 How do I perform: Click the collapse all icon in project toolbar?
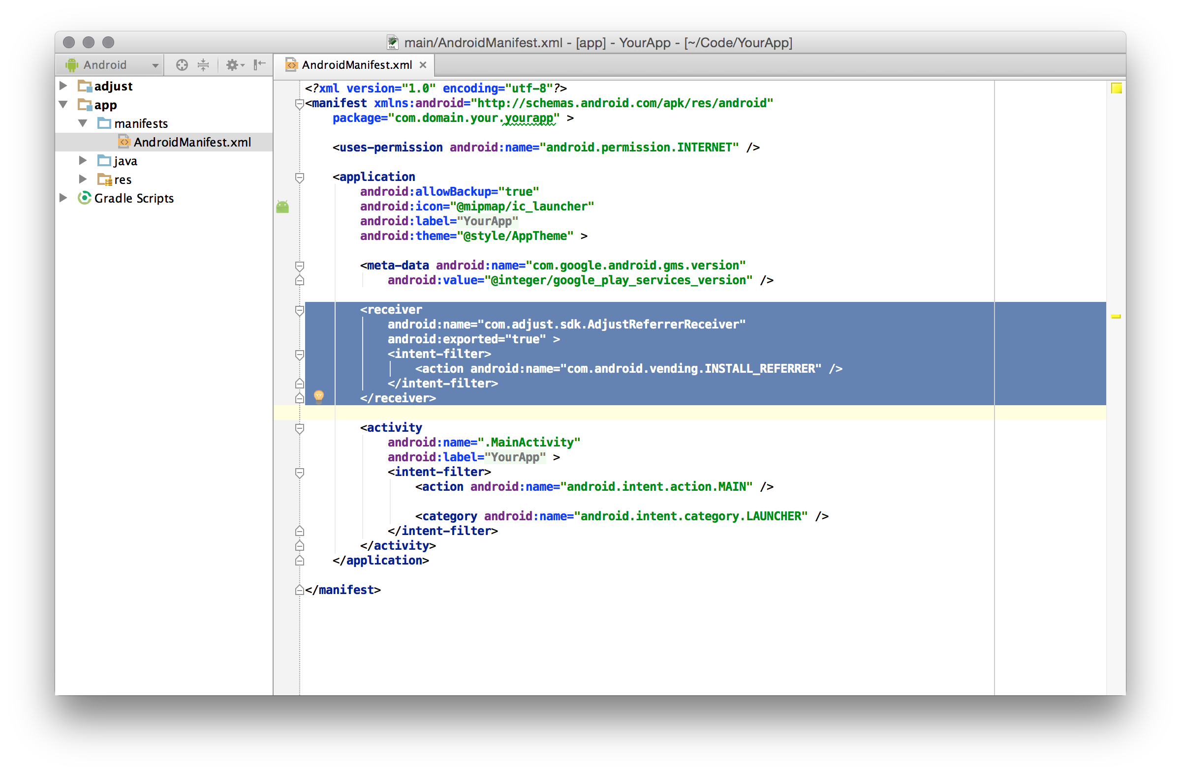pos(203,65)
